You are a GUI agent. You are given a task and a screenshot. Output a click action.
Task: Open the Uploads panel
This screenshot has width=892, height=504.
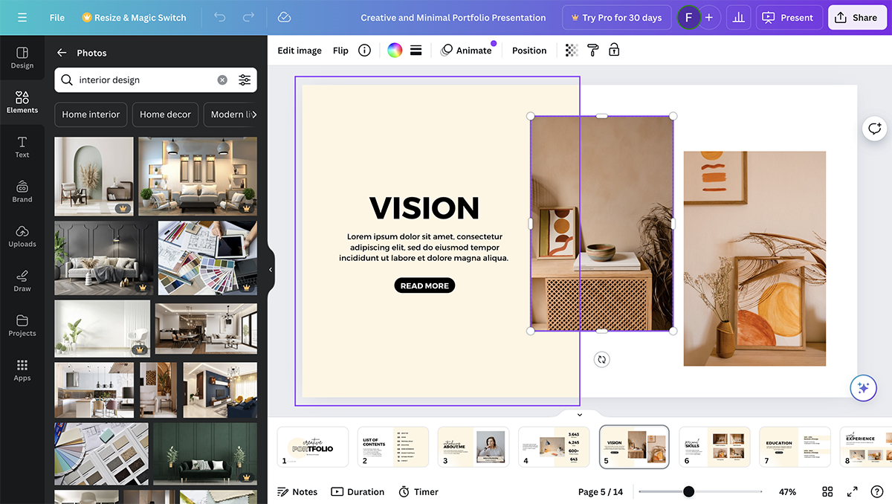point(22,236)
